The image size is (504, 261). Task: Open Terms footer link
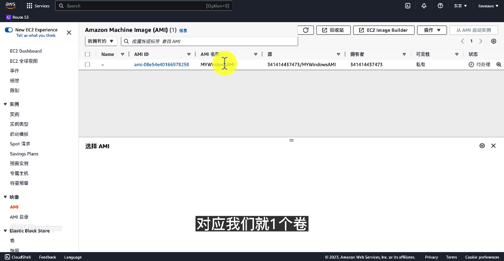(x=451, y=257)
